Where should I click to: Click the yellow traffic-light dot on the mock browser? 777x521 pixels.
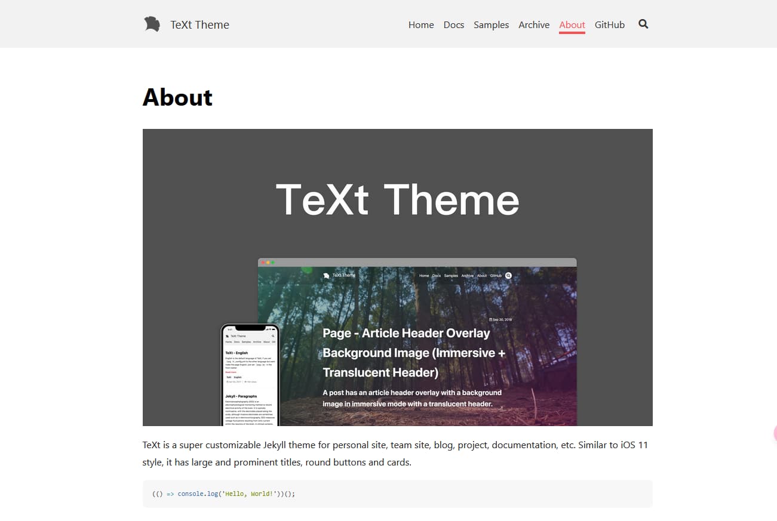point(268,262)
